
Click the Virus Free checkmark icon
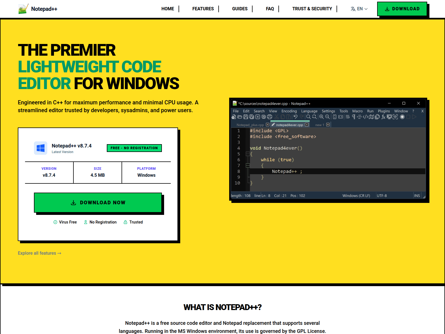coord(55,222)
